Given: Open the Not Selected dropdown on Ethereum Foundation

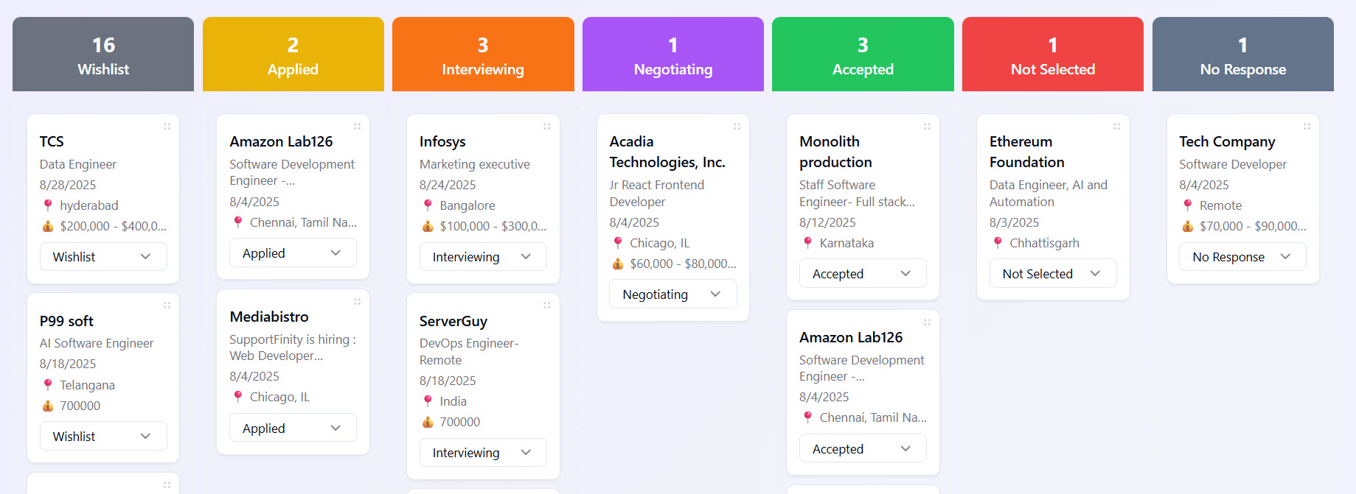Looking at the screenshot, I should point(1052,273).
